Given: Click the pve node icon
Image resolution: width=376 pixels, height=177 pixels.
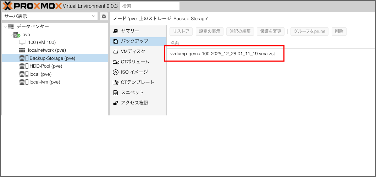Looking at the screenshot, I should pos(17,35).
